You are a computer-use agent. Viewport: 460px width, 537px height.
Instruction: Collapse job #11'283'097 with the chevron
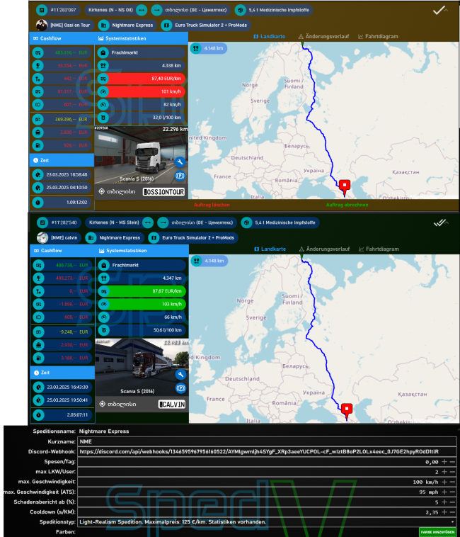[446, 11]
